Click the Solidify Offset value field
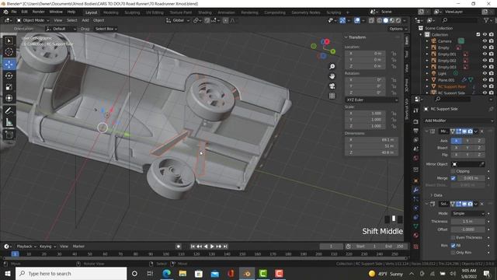 tap(467, 229)
